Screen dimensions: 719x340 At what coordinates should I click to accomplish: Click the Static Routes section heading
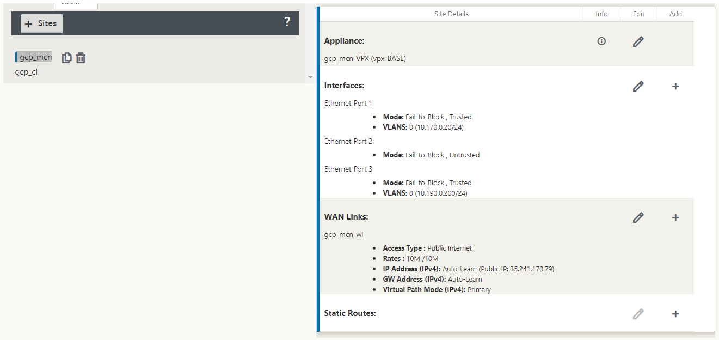(x=350, y=313)
